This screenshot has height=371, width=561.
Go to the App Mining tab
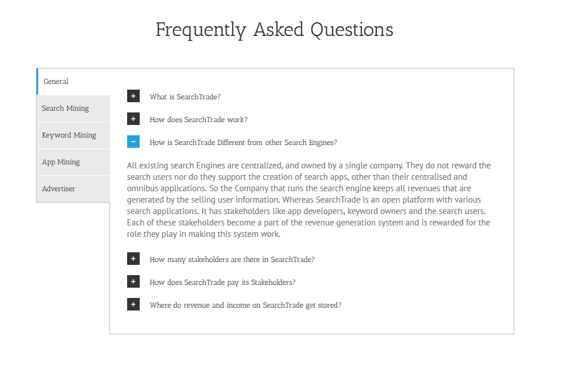61,162
